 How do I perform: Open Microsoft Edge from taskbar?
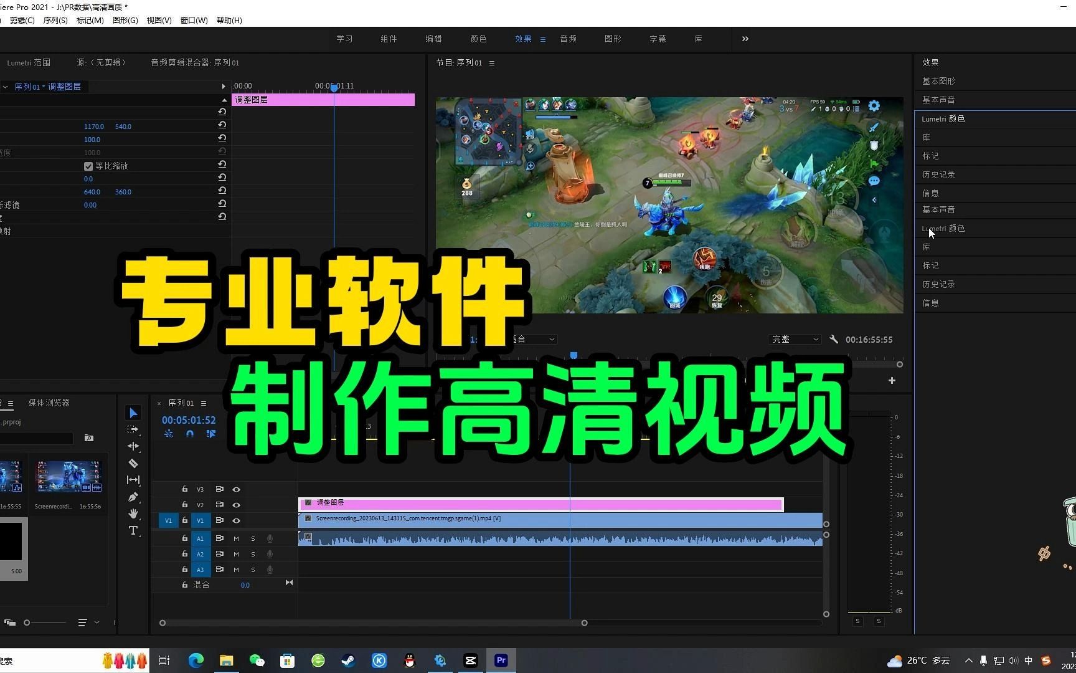pyautogui.click(x=196, y=661)
